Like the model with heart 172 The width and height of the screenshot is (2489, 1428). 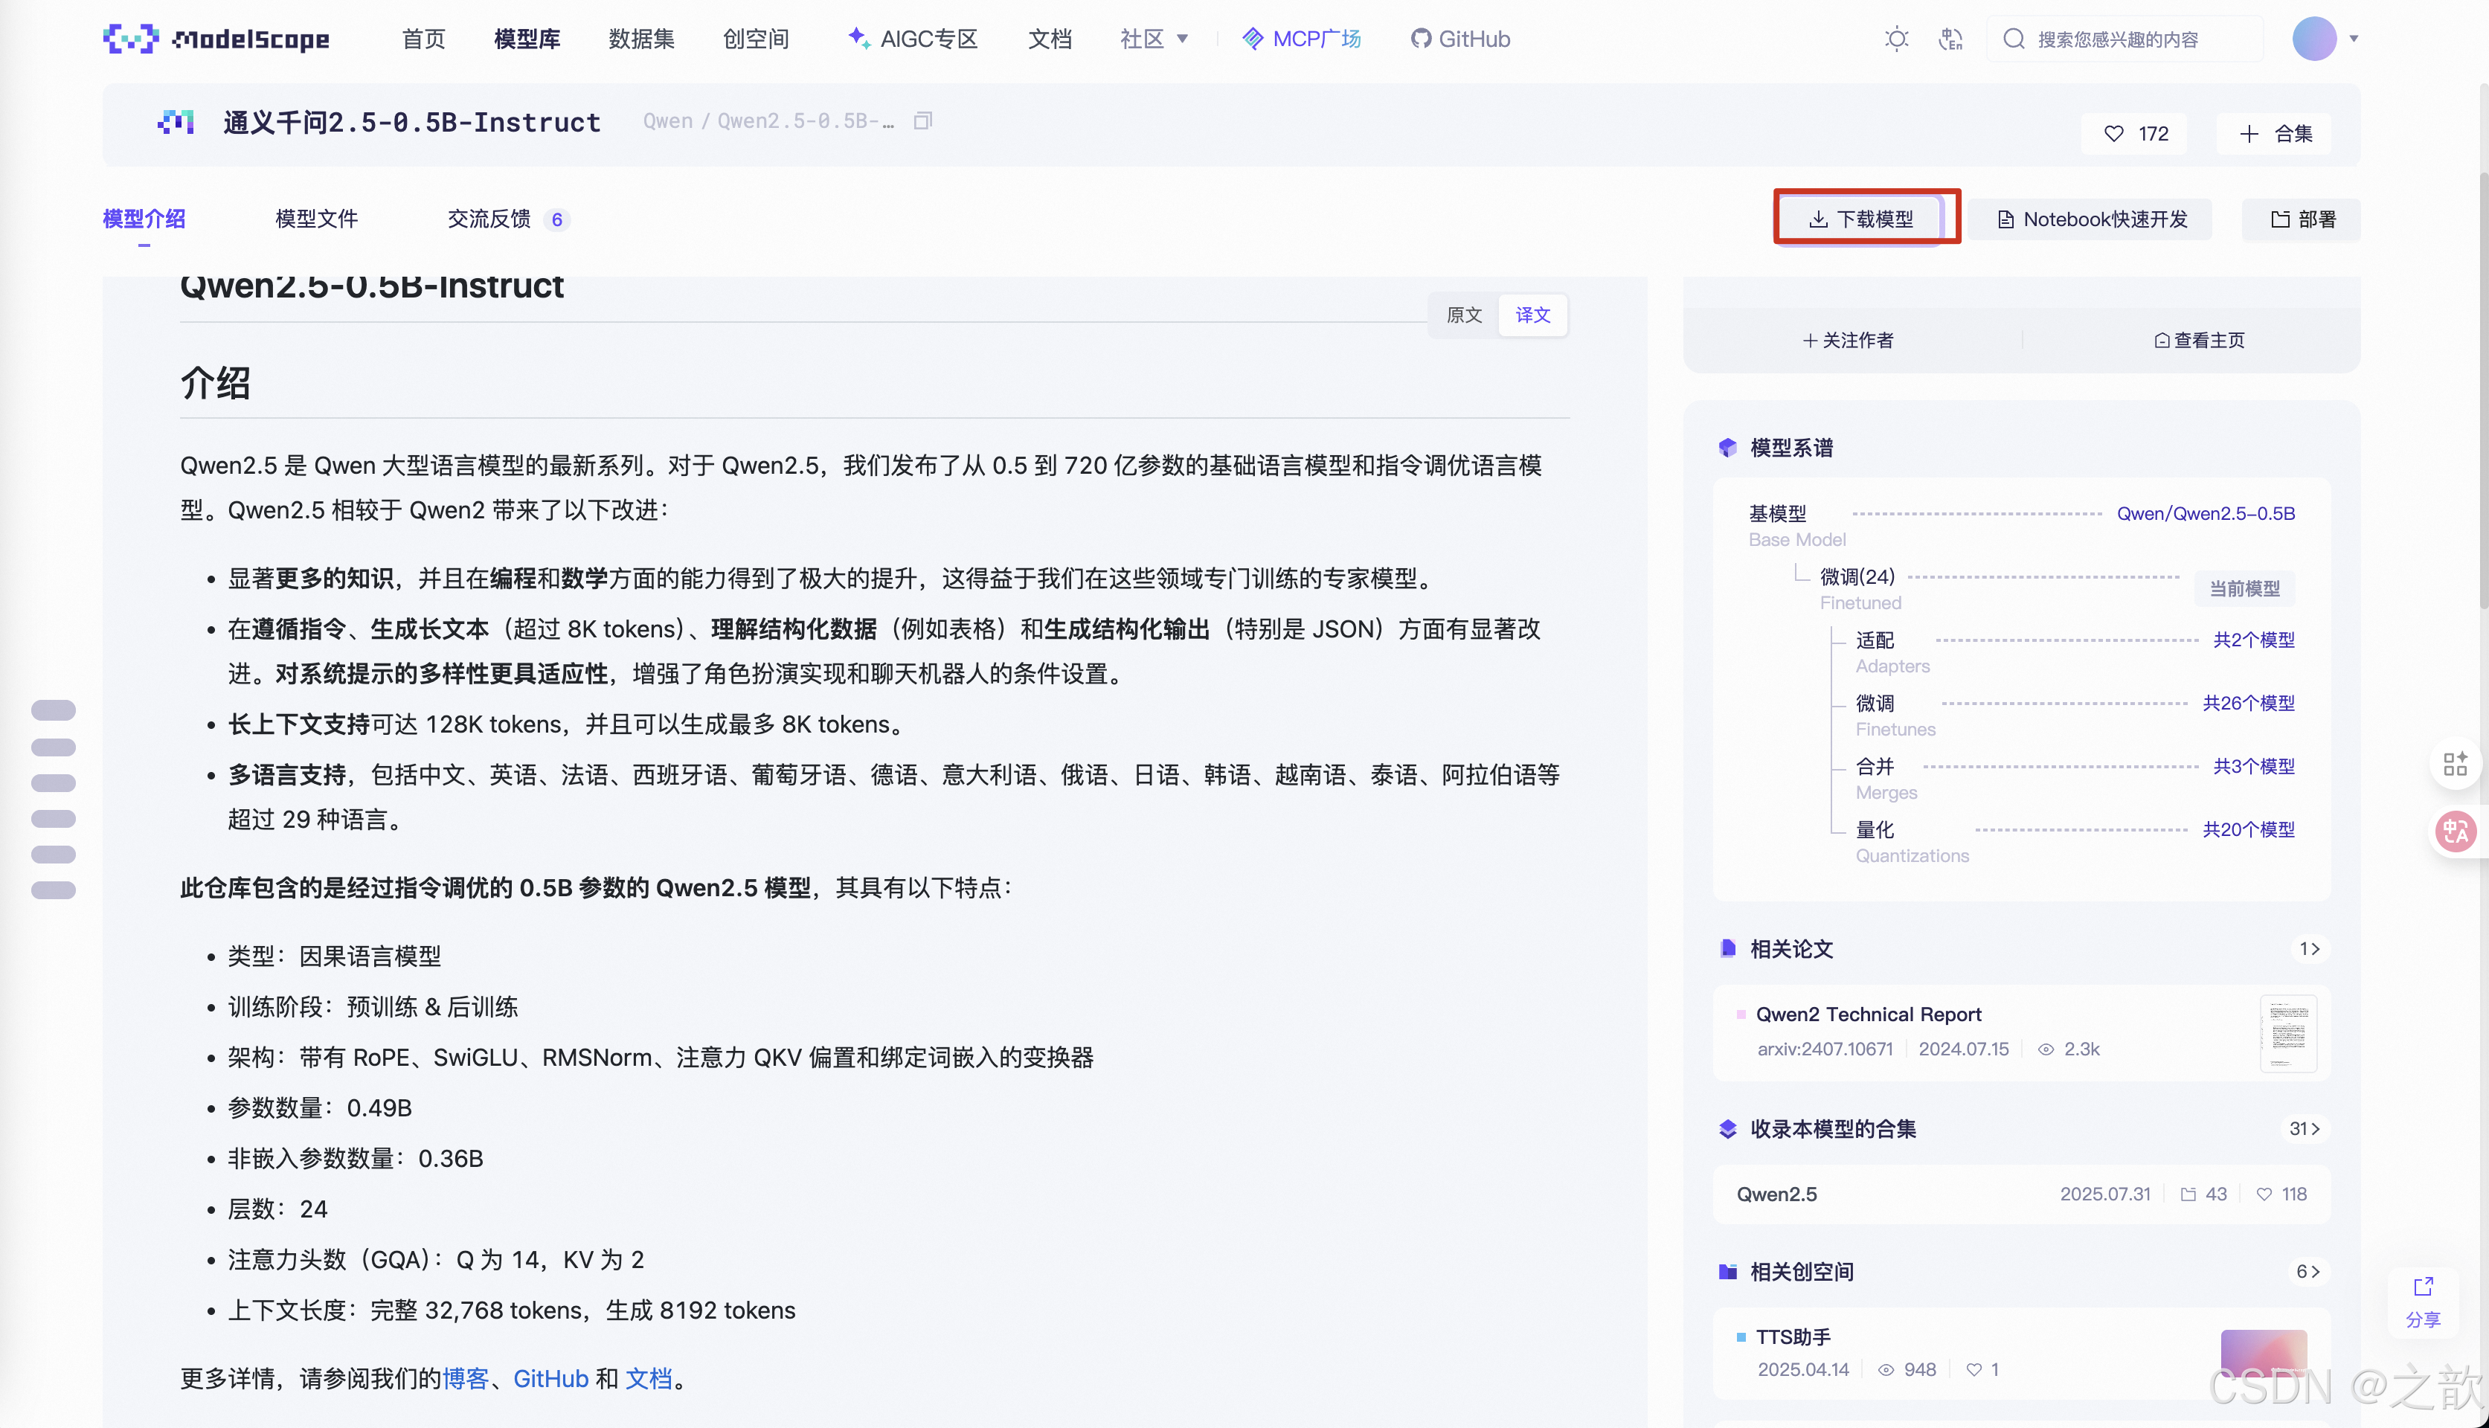[x=2134, y=133]
